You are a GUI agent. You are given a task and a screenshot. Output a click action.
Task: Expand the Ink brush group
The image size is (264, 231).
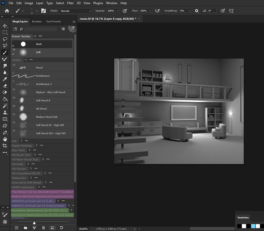[21, 141]
